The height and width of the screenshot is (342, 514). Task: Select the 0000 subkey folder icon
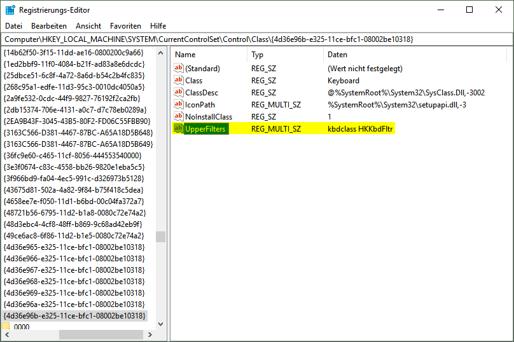(6, 326)
